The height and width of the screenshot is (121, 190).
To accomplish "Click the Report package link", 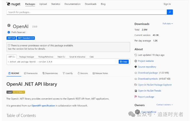I will pos(146,97).
